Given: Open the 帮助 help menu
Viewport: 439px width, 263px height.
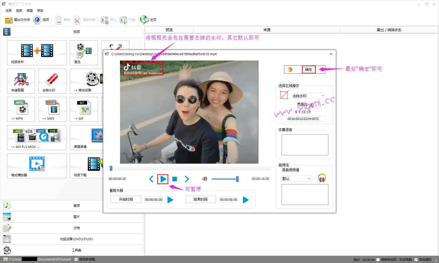Looking at the screenshot, I should tap(40, 11).
